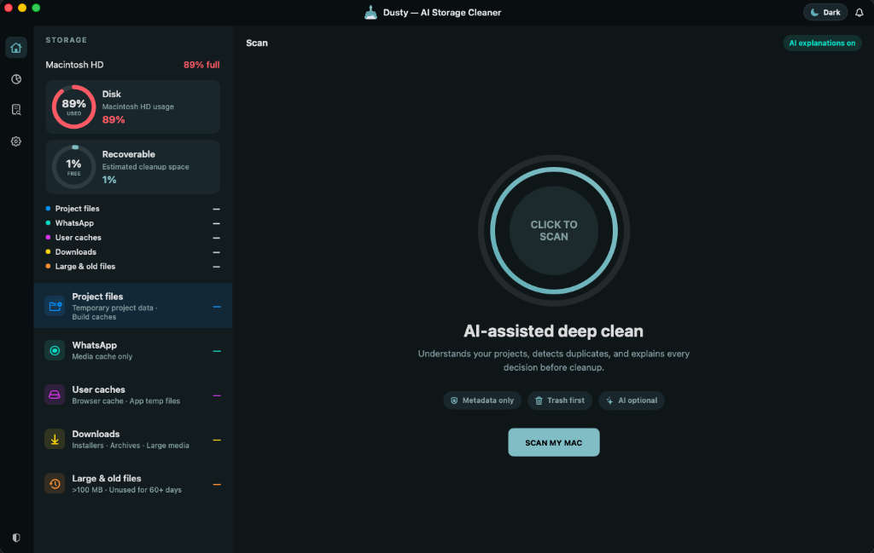The image size is (874, 553).
Task: Click the 89% used disk ring gauge
Action: pyautogui.click(x=73, y=107)
